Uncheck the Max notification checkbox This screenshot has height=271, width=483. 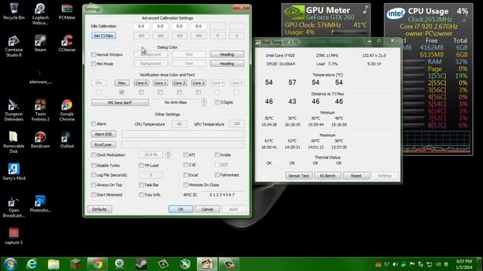click(x=122, y=92)
